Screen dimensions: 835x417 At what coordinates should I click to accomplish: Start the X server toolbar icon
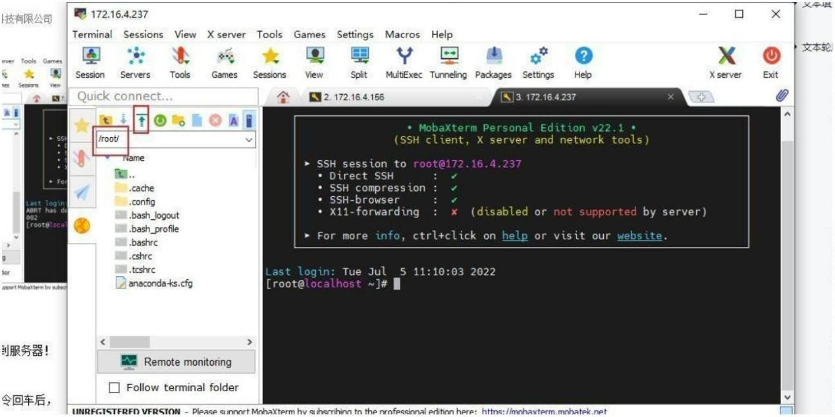point(725,55)
